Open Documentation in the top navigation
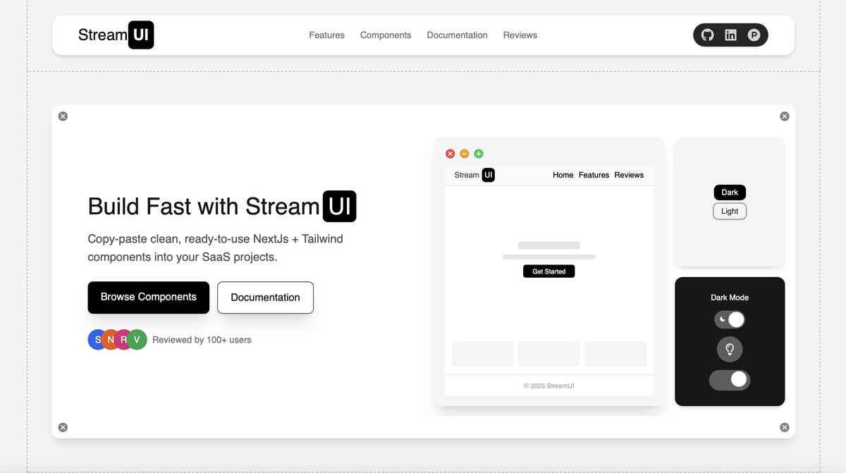This screenshot has height=473, width=846. (458, 35)
